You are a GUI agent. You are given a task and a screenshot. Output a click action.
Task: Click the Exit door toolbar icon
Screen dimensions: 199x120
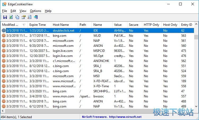click(36, 17)
